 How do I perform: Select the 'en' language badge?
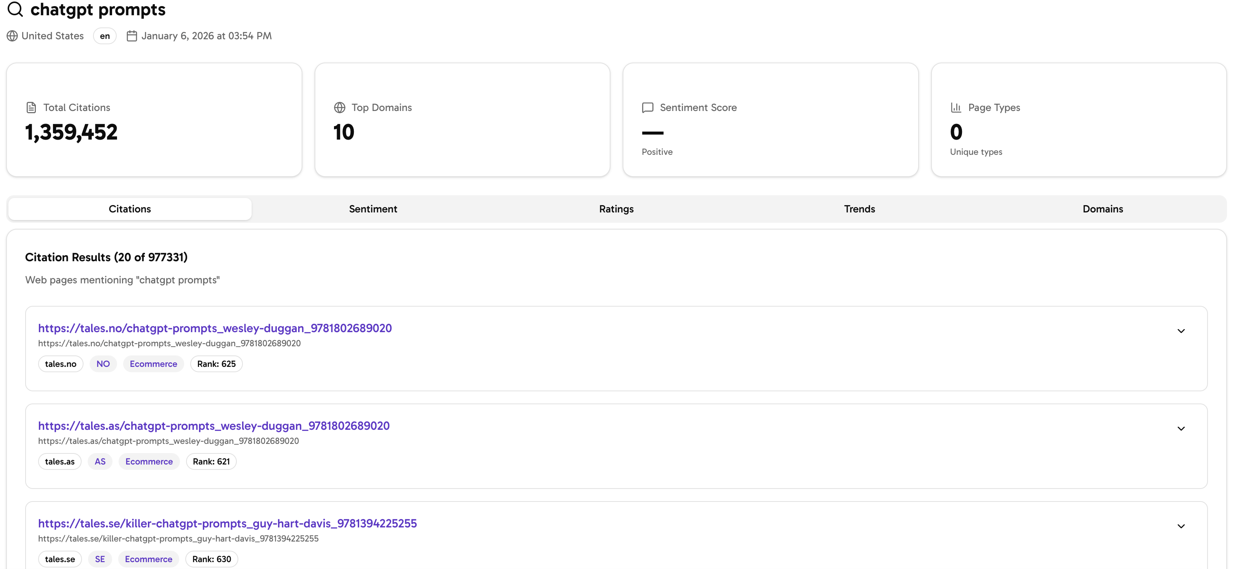pos(104,36)
